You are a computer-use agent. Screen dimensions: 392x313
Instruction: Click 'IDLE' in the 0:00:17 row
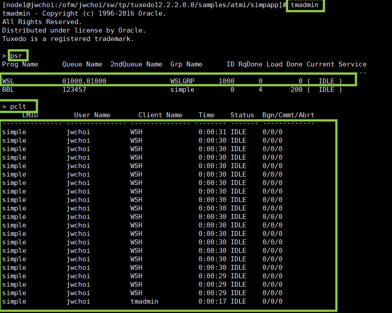(x=238, y=301)
